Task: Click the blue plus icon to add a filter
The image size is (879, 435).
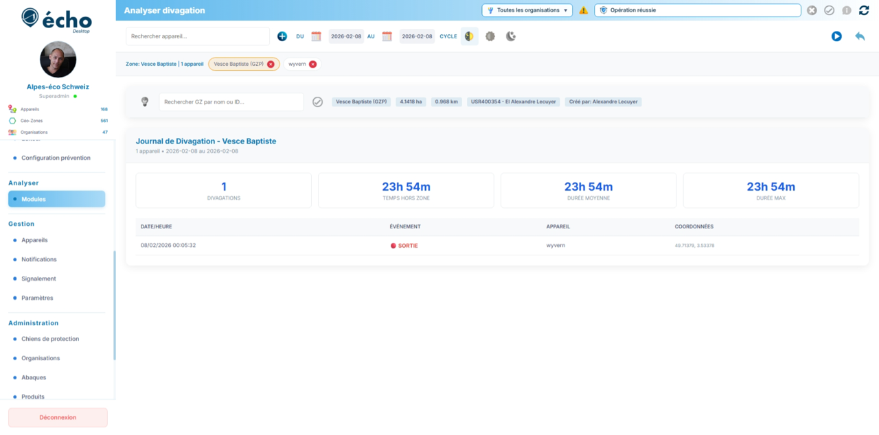Action: (282, 36)
